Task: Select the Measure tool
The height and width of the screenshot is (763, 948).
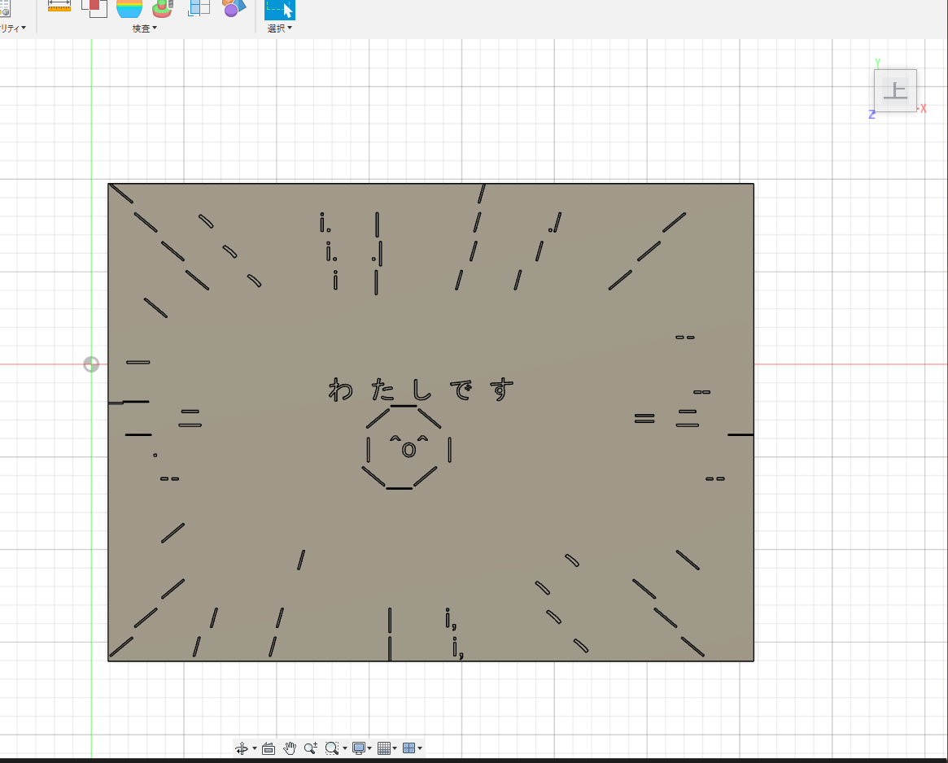Action: (59, 7)
